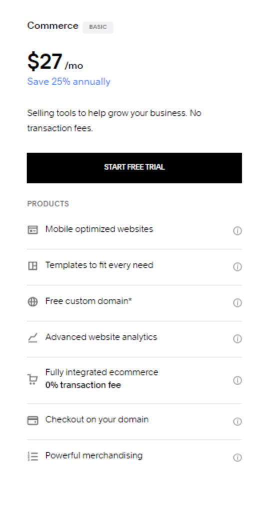This screenshot has width=278, height=505.
Task: Click the shopping cart ecommerce icon
Action: 32,379
